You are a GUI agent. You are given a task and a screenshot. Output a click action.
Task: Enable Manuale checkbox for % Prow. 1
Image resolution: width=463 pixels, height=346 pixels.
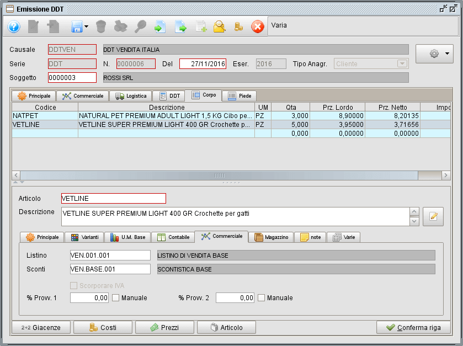(115, 298)
